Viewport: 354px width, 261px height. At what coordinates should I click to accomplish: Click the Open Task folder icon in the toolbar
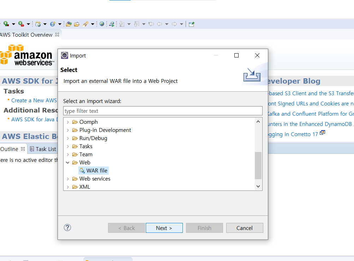click(77, 24)
